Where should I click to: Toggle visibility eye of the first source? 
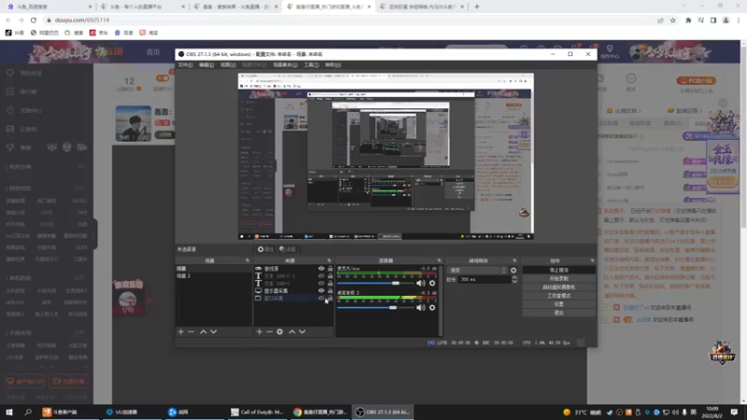tap(321, 269)
